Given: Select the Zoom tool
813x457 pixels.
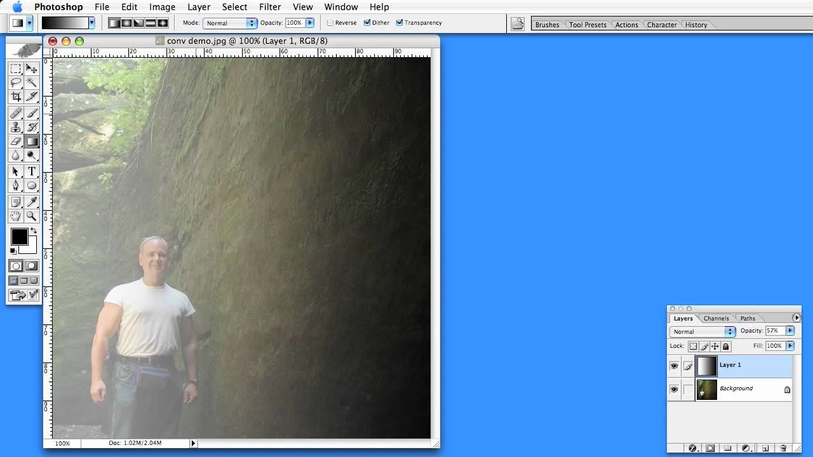Looking at the screenshot, I should click(32, 216).
